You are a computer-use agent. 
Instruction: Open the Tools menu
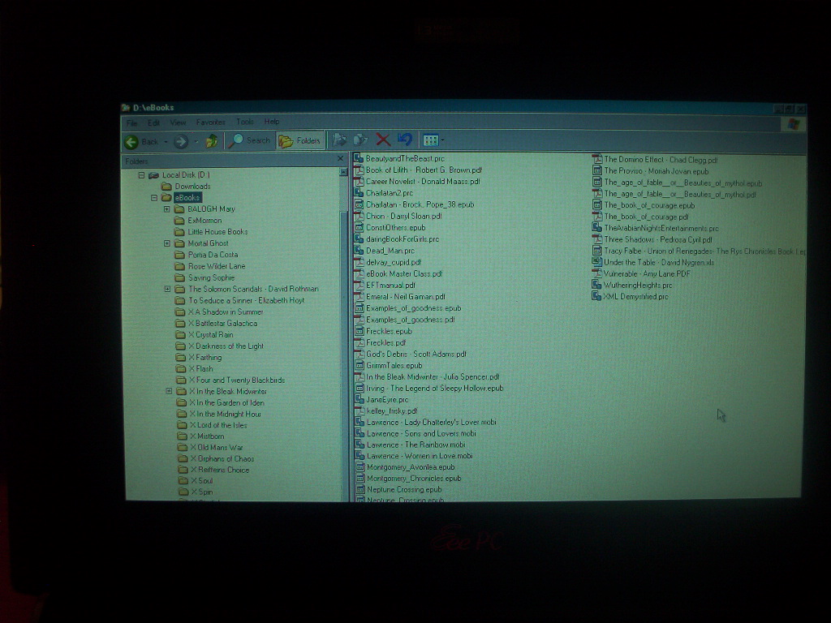click(245, 122)
